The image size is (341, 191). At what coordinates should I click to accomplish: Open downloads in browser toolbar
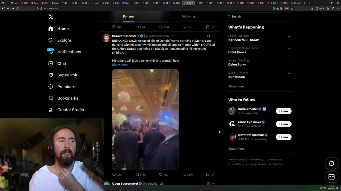click(x=312, y=8)
